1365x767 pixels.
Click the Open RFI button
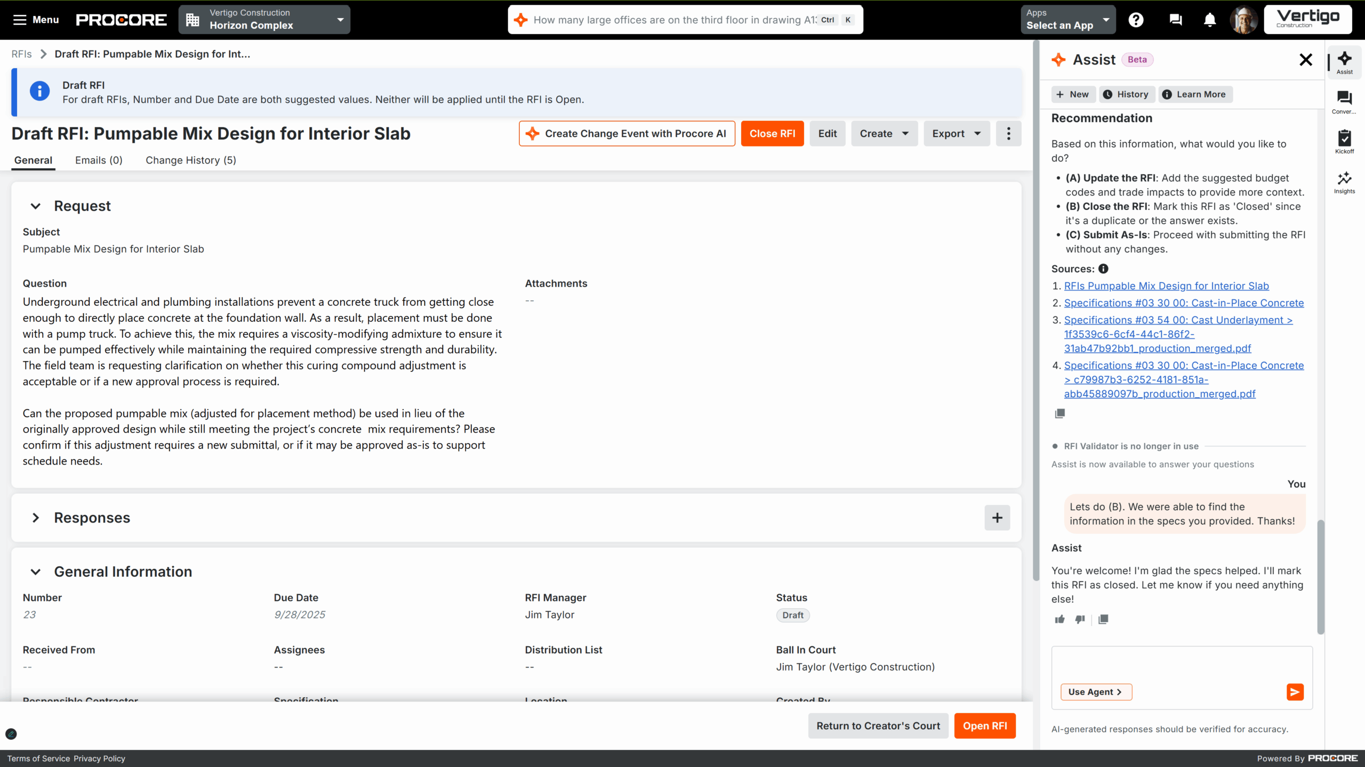point(984,726)
